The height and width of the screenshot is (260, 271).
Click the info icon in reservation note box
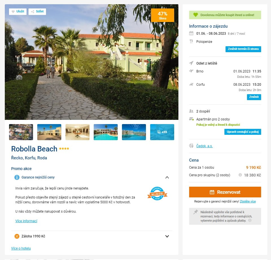[250, 221]
